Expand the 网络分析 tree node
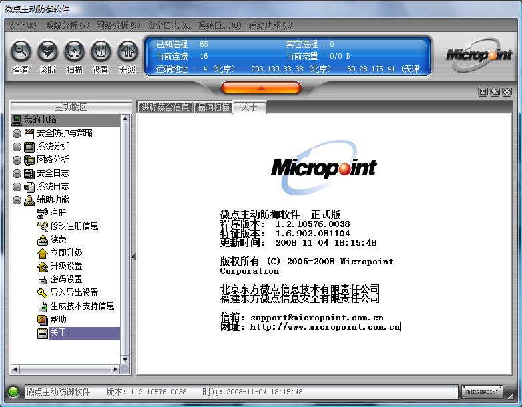 click(x=17, y=160)
